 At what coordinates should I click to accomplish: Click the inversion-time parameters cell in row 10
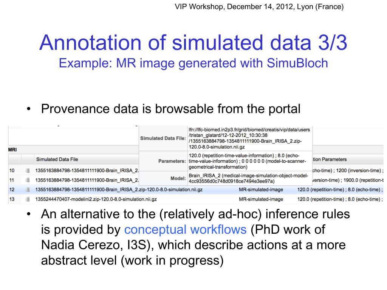pos(348,170)
